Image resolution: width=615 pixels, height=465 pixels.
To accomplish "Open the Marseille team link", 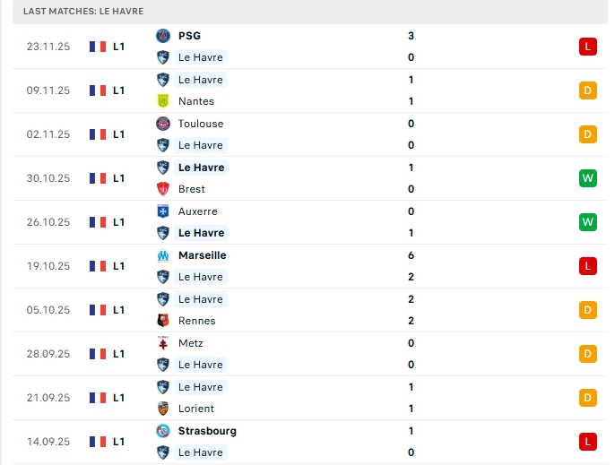I will 202,255.
